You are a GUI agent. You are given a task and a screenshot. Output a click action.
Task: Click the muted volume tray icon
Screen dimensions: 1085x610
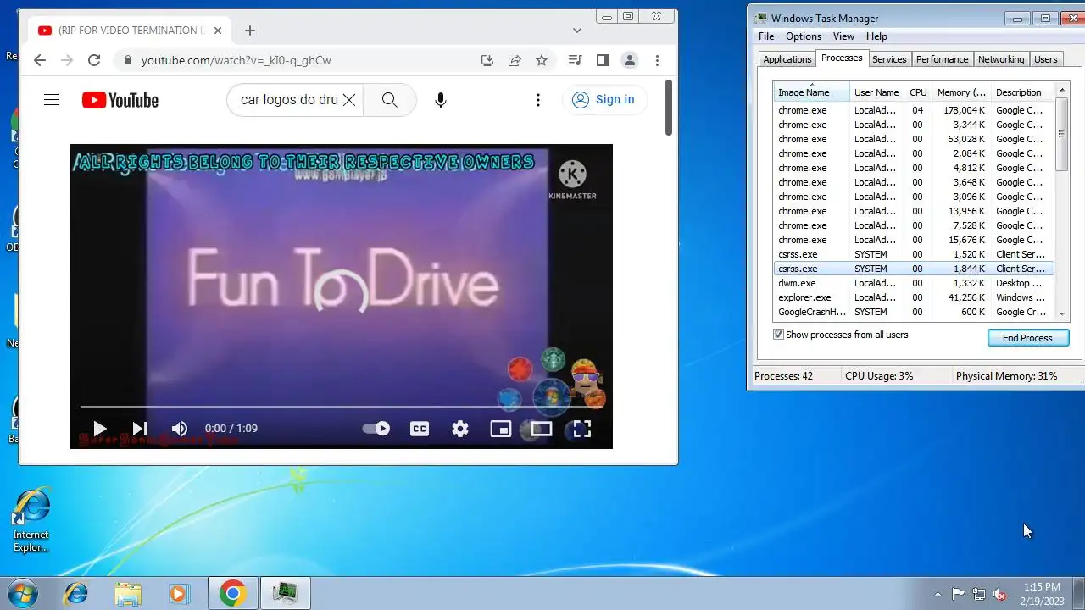pyautogui.click(x=1000, y=594)
